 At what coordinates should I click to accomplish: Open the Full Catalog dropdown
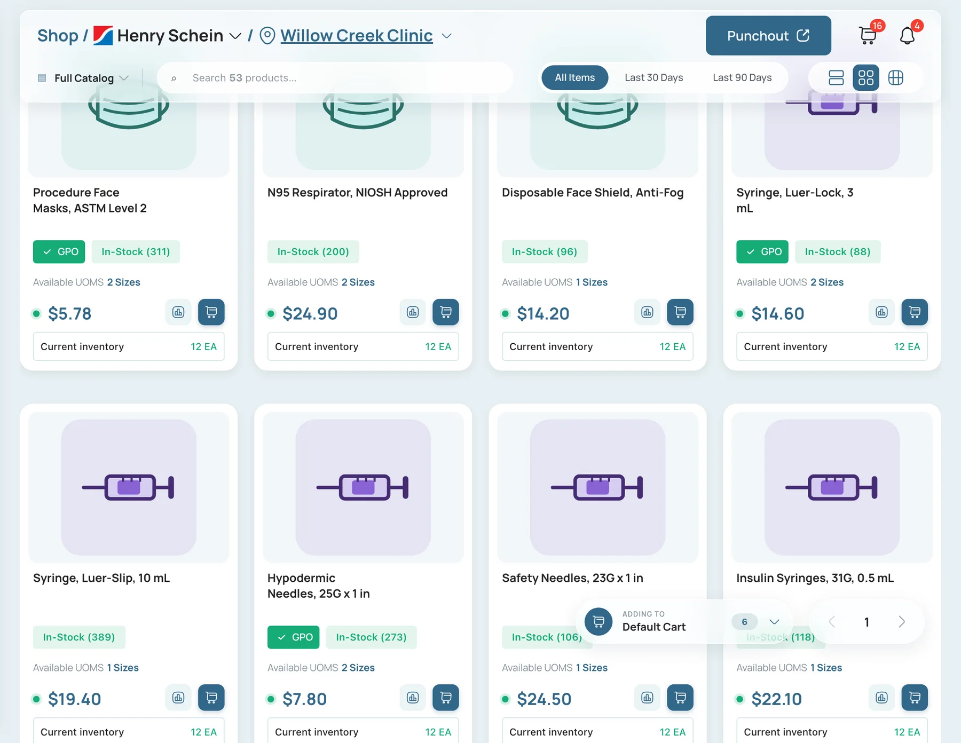[84, 78]
